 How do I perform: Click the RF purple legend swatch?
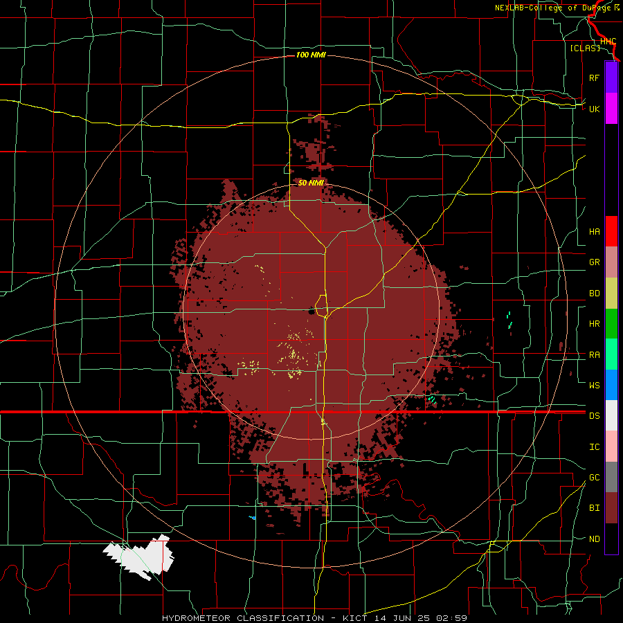tap(611, 78)
